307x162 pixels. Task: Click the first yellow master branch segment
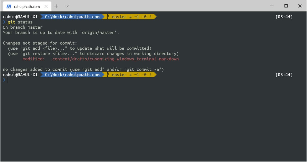click(x=129, y=17)
